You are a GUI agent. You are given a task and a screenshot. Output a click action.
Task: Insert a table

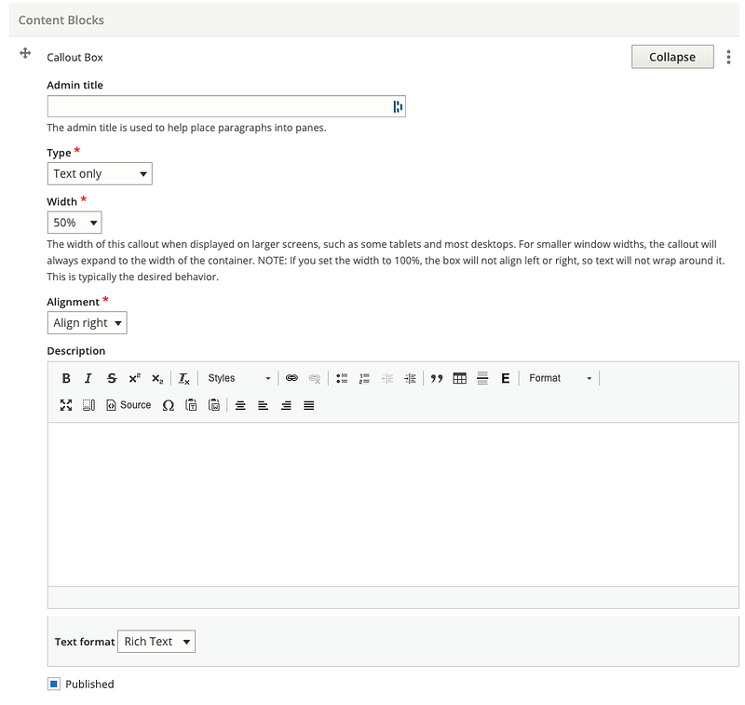pos(459,378)
